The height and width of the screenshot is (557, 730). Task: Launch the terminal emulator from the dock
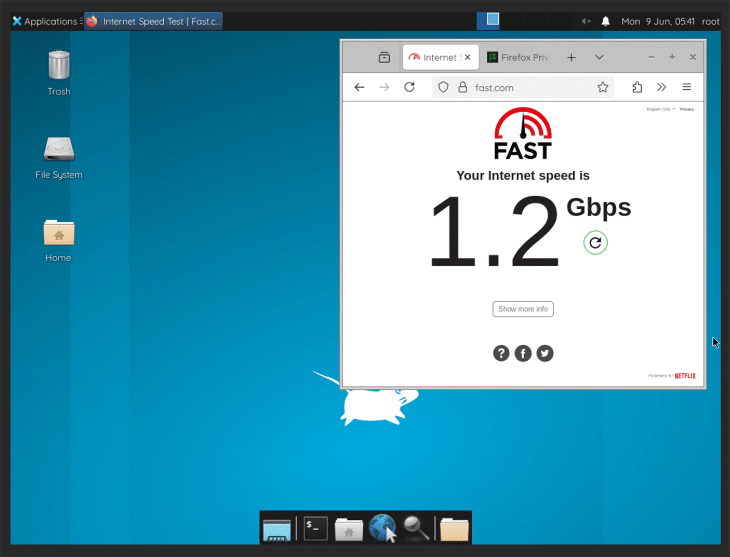click(315, 528)
